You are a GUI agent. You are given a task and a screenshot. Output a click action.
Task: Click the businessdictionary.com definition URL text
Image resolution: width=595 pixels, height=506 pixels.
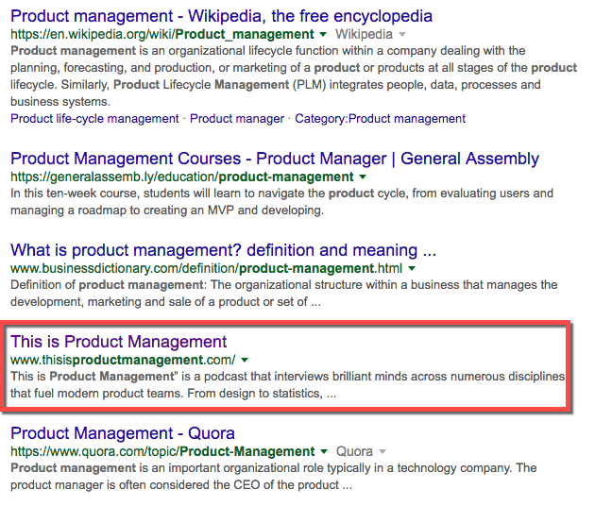(x=207, y=268)
